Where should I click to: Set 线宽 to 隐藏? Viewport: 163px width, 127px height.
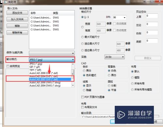[84, 90]
